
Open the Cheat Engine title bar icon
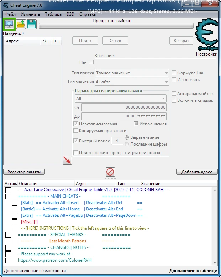click(6, 5)
